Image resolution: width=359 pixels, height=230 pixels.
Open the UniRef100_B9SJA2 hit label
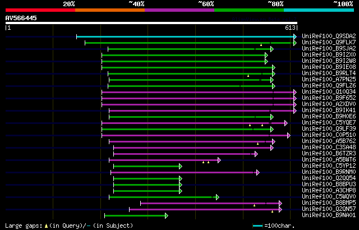click(329, 48)
